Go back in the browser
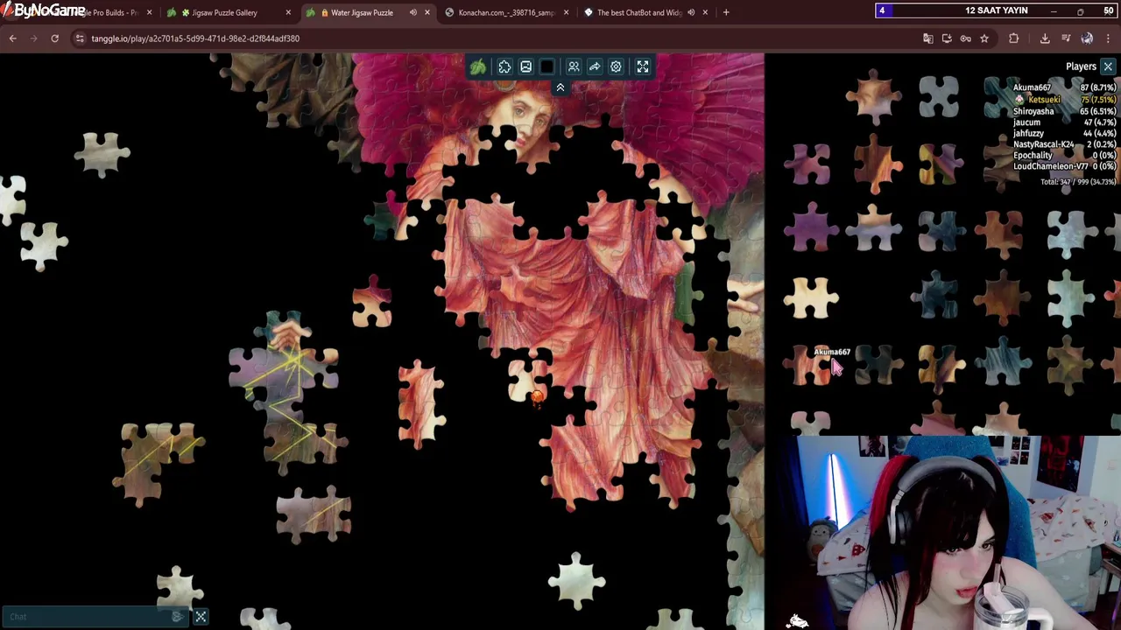Image resolution: width=1121 pixels, height=630 pixels. pyautogui.click(x=12, y=38)
